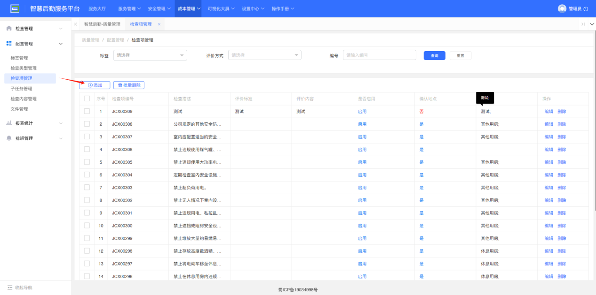The width and height of the screenshot is (596, 295).
Task: Switch to the 智慧后勤-质量管理 tab
Action: point(102,24)
